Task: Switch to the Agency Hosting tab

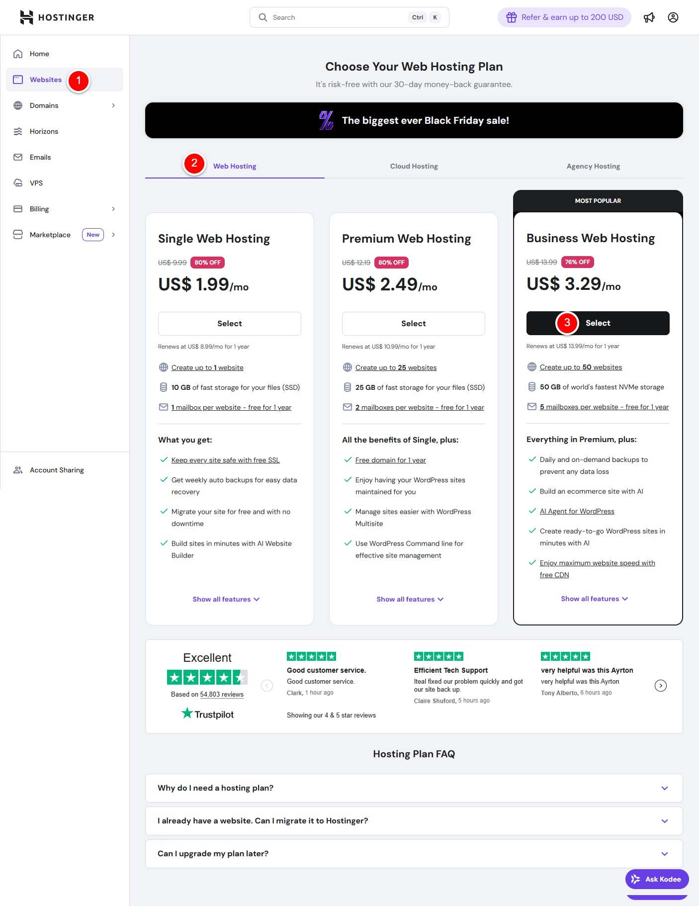Action: [x=593, y=166]
